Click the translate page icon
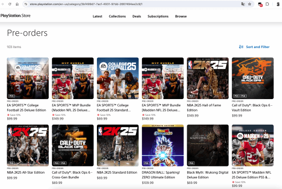The height and width of the screenshot is (189, 282). click(243, 4)
